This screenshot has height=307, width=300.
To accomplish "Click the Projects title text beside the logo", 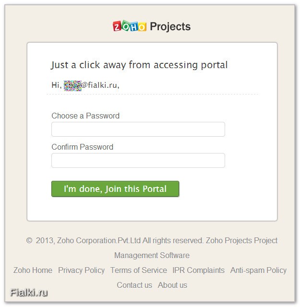I will pos(170,27).
